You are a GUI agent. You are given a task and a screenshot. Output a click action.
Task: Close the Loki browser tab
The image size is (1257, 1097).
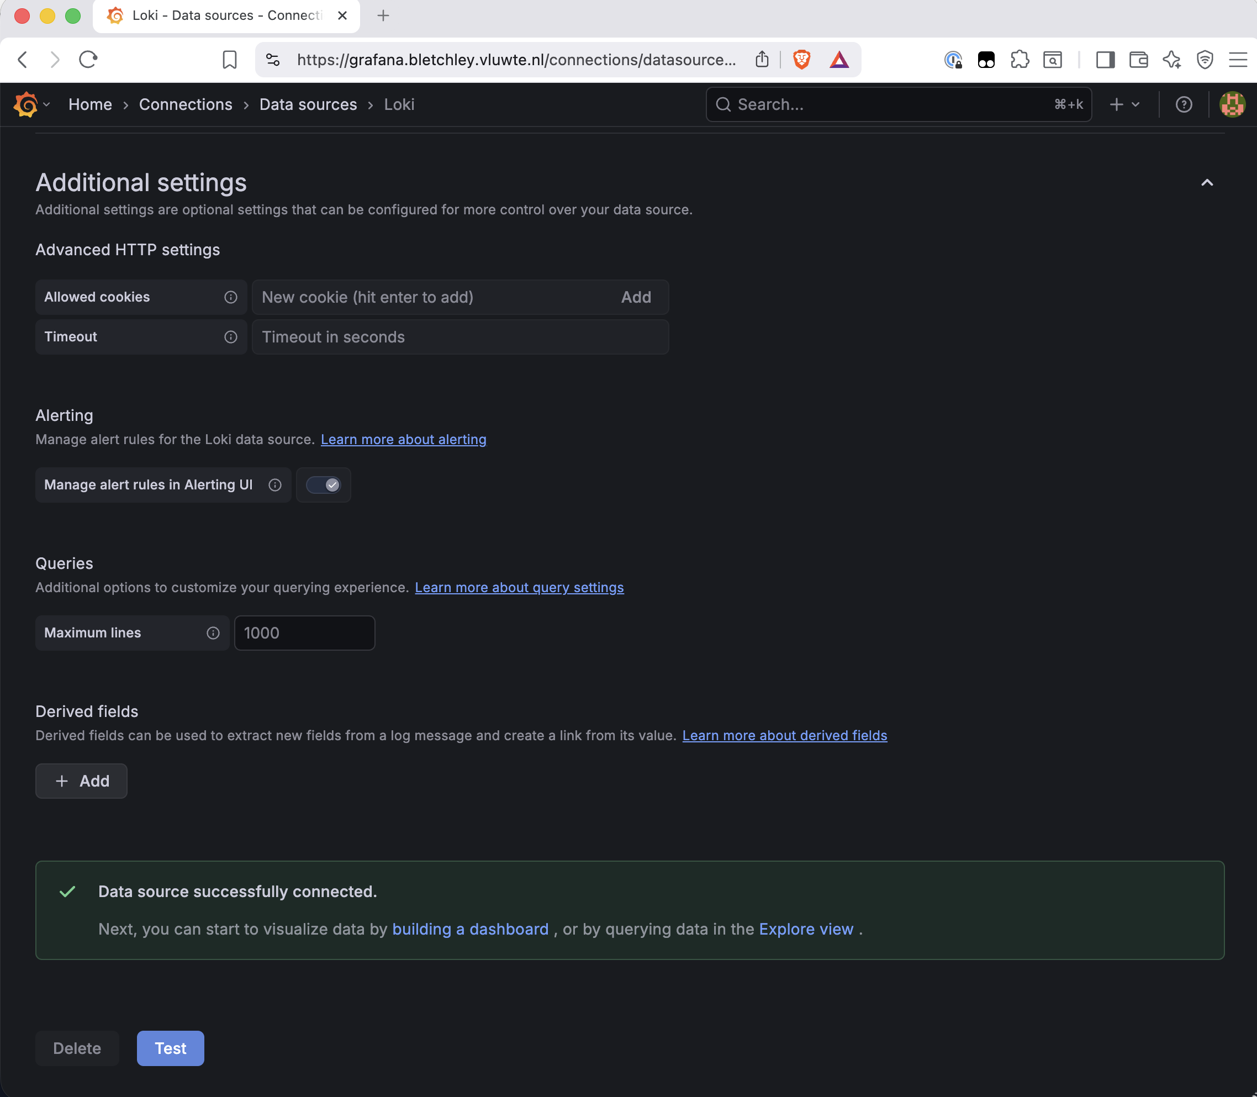pyautogui.click(x=343, y=16)
